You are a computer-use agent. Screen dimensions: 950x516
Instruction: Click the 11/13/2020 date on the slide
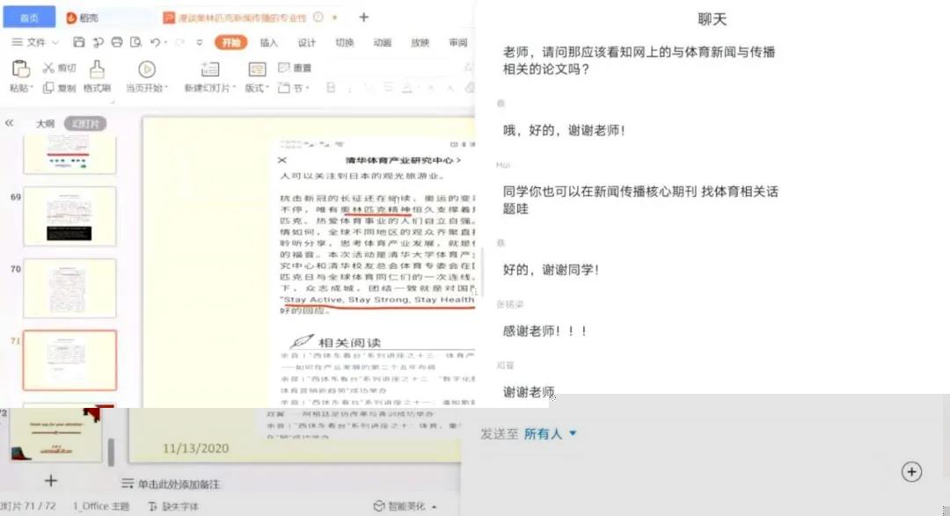point(195,448)
